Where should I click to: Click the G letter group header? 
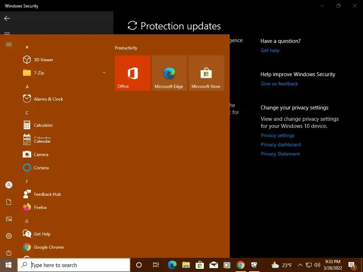click(x=27, y=221)
